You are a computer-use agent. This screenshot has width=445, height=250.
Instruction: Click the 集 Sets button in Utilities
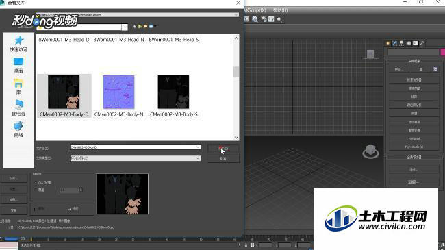(420, 69)
